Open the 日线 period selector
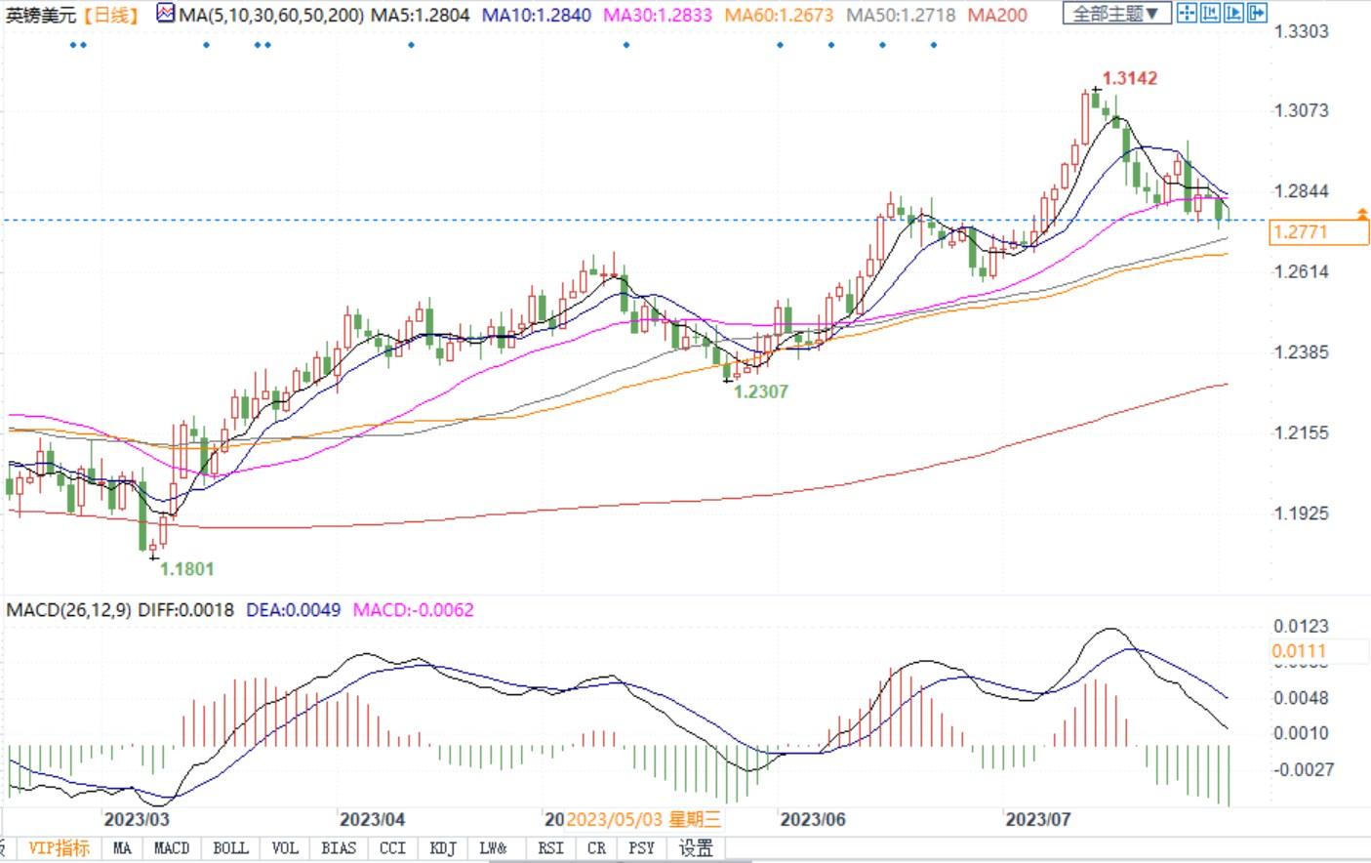1371x863 pixels. (109, 15)
